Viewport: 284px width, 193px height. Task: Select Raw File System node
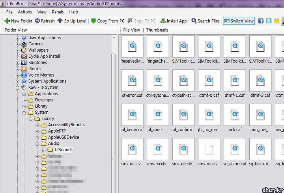(x=43, y=87)
